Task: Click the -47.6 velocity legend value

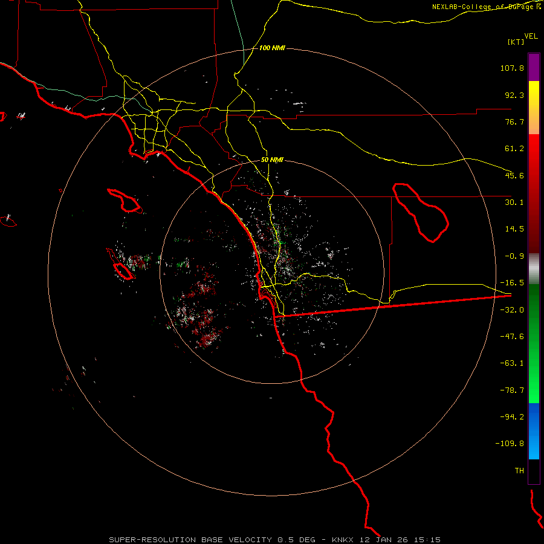Action: pos(512,337)
